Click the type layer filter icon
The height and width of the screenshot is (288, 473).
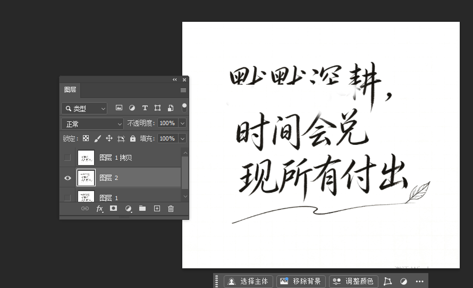(x=145, y=108)
